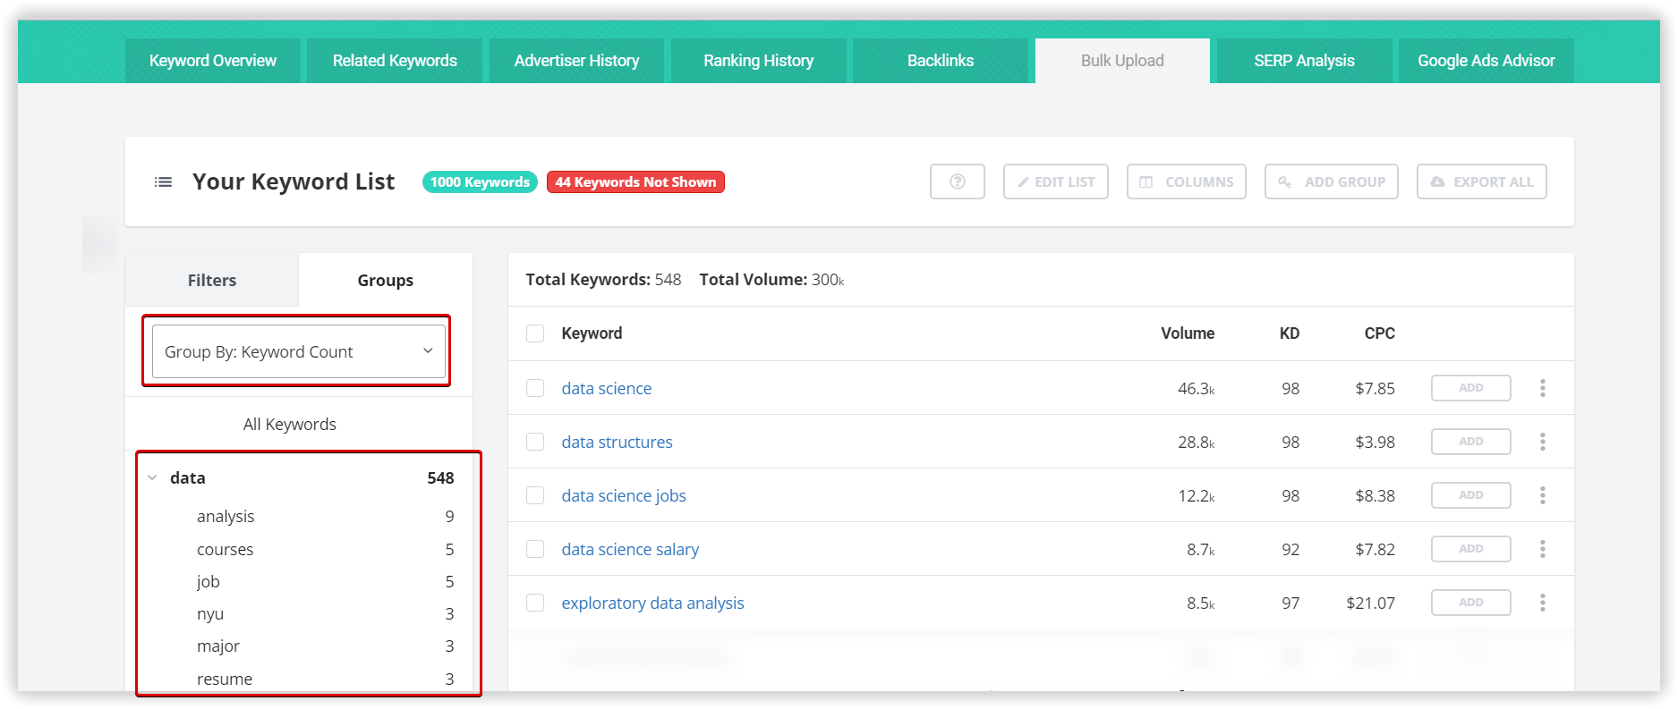Image resolution: width=1678 pixels, height=709 pixels.
Task: Sort by the Volume column header
Action: pyautogui.click(x=1187, y=333)
